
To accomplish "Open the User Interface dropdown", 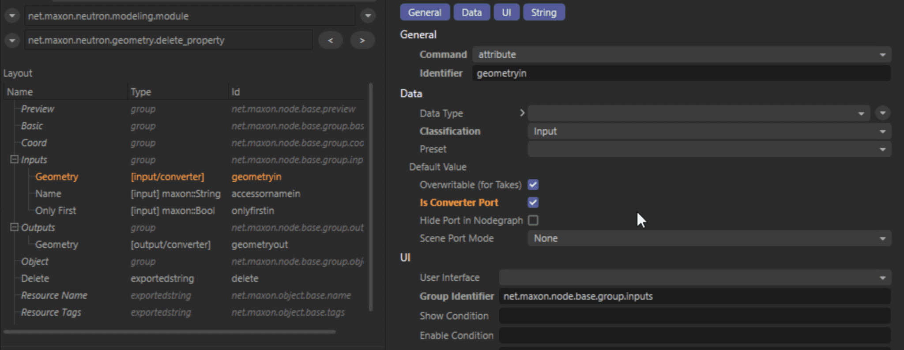I will [695, 278].
